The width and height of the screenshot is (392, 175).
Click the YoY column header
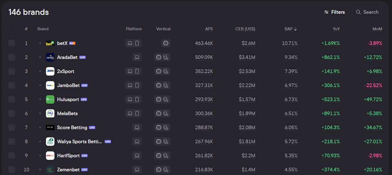pos(336,29)
